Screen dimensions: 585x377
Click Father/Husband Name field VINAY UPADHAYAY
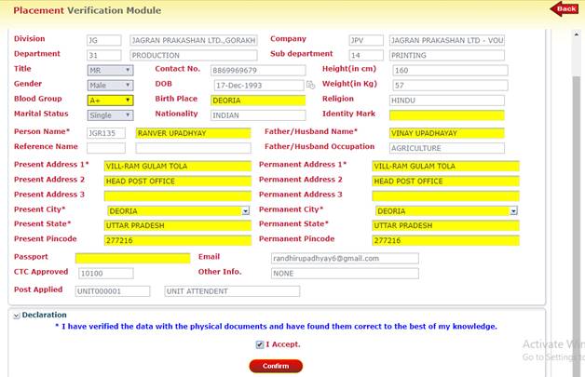click(447, 133)
